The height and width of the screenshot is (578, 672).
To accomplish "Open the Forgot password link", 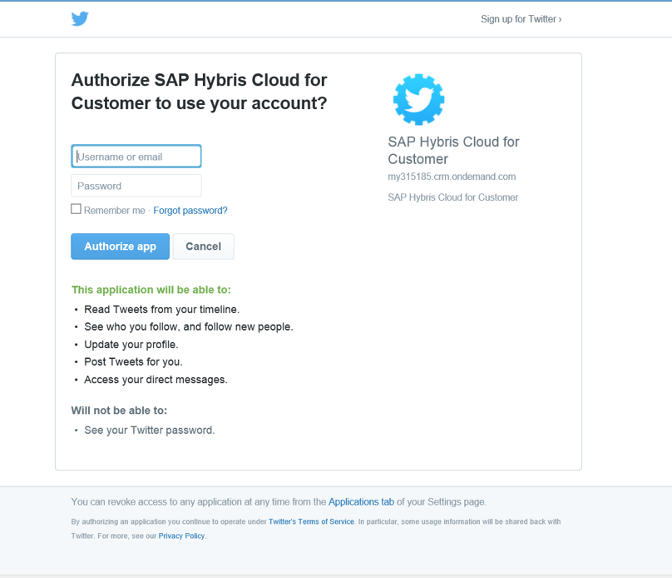I will click(x=190, y=210).
